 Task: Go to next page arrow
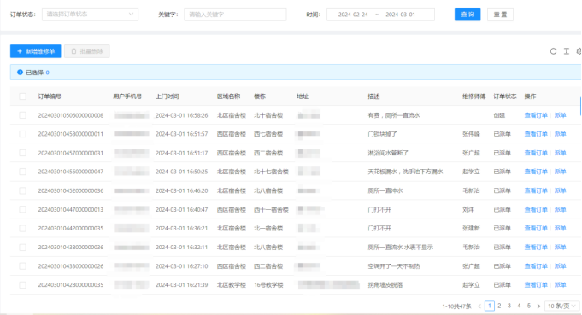coord(538,306)
